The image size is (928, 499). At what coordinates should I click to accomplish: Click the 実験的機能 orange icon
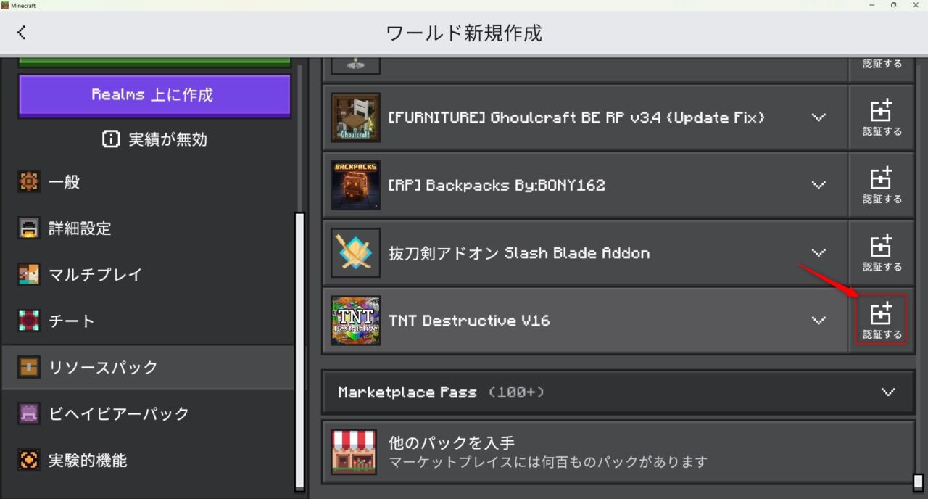pos(28,460)
